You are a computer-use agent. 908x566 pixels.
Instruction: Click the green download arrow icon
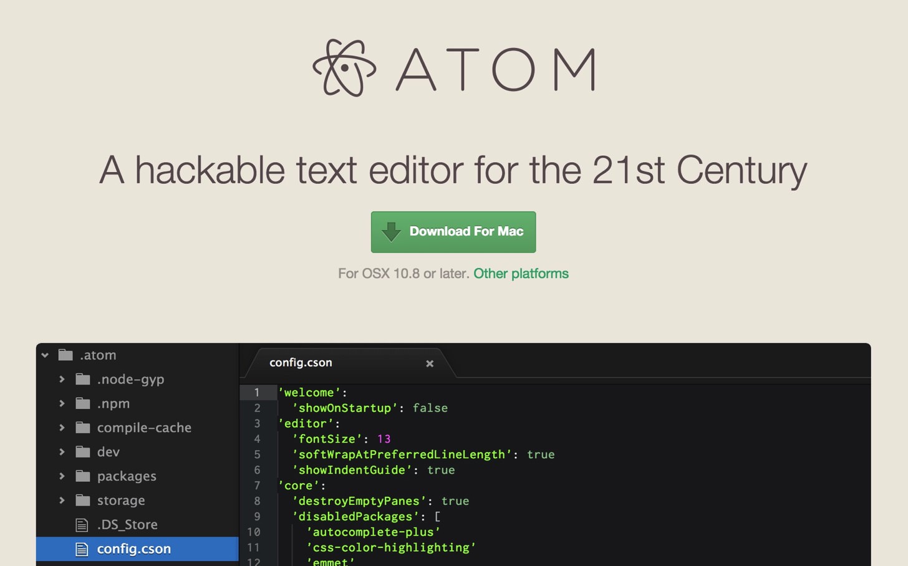coord(391,232)
